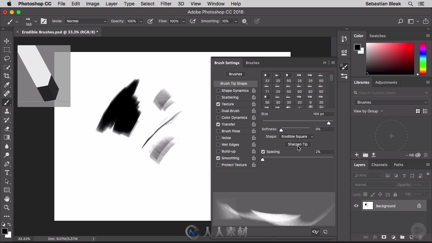The image size is (432, 243).
Task: Switch to the Adjustments tab
Action: 386,82
